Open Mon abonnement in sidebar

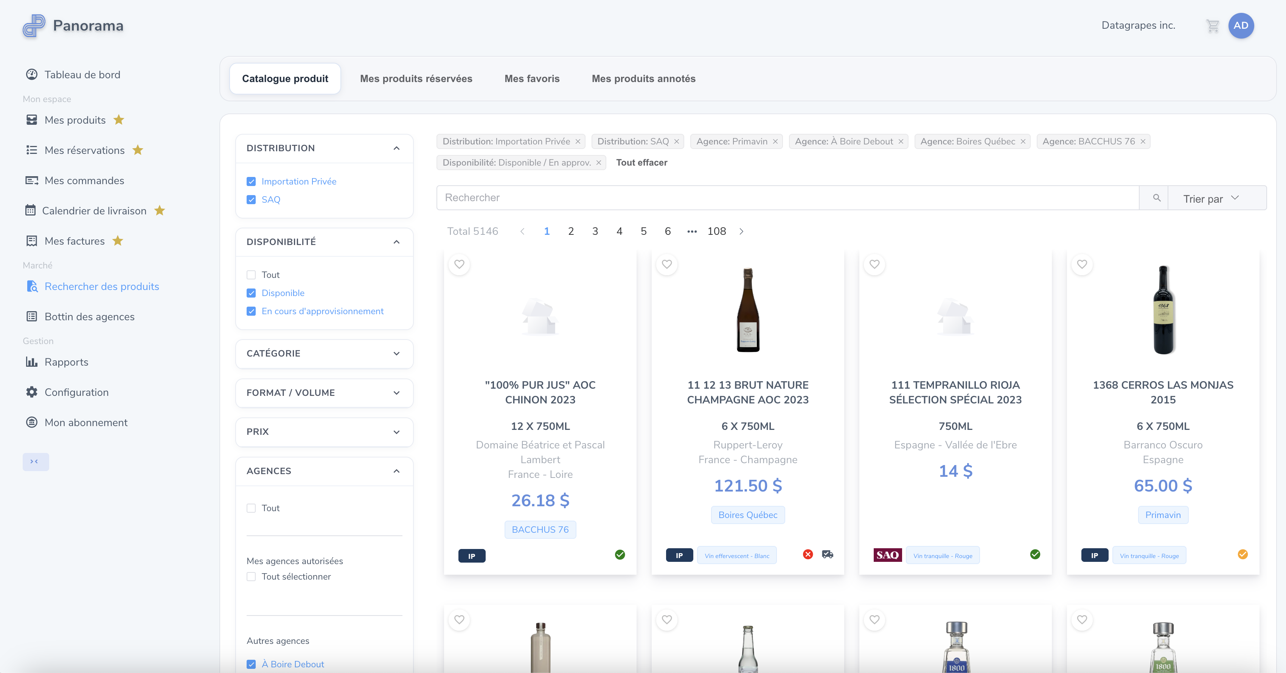77,423
